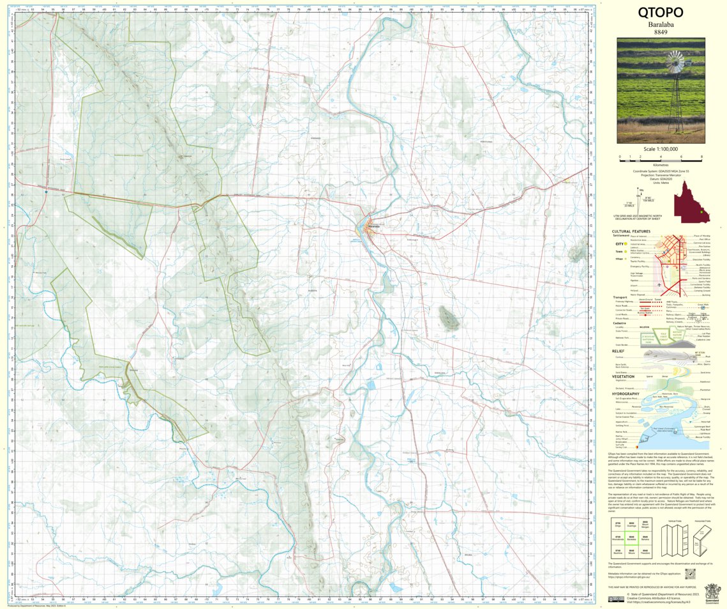Viewport: 727px width, 609px height.
Task: Open the qtopo.information.qld.gov.au metadata link
Action: [629, 576]
